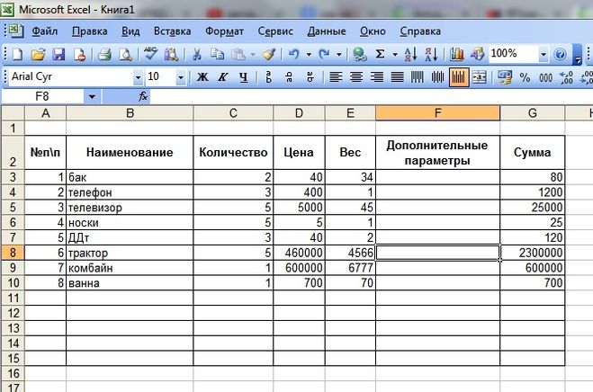Expand the AutoSum functions dropdown arrow

tap(395, 55)
